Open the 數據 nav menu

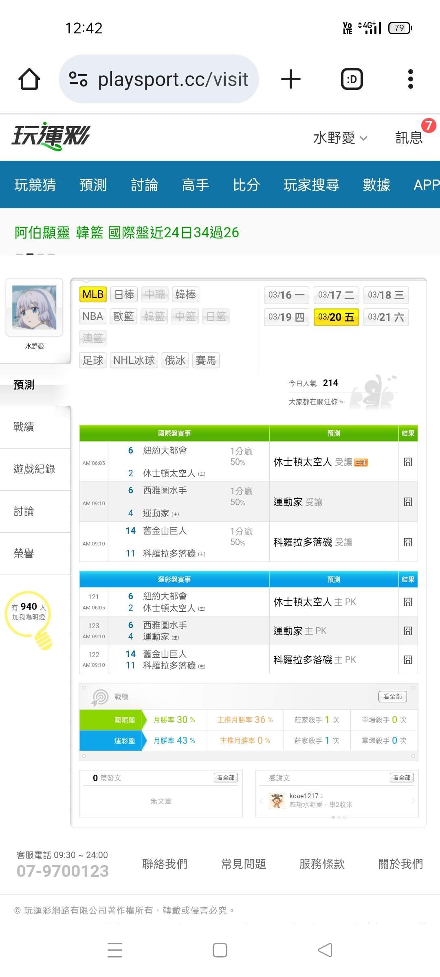[x=376, y=185]
